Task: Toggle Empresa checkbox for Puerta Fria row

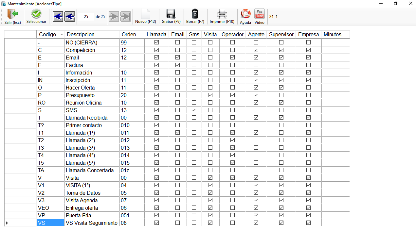Action: [308, 215]
